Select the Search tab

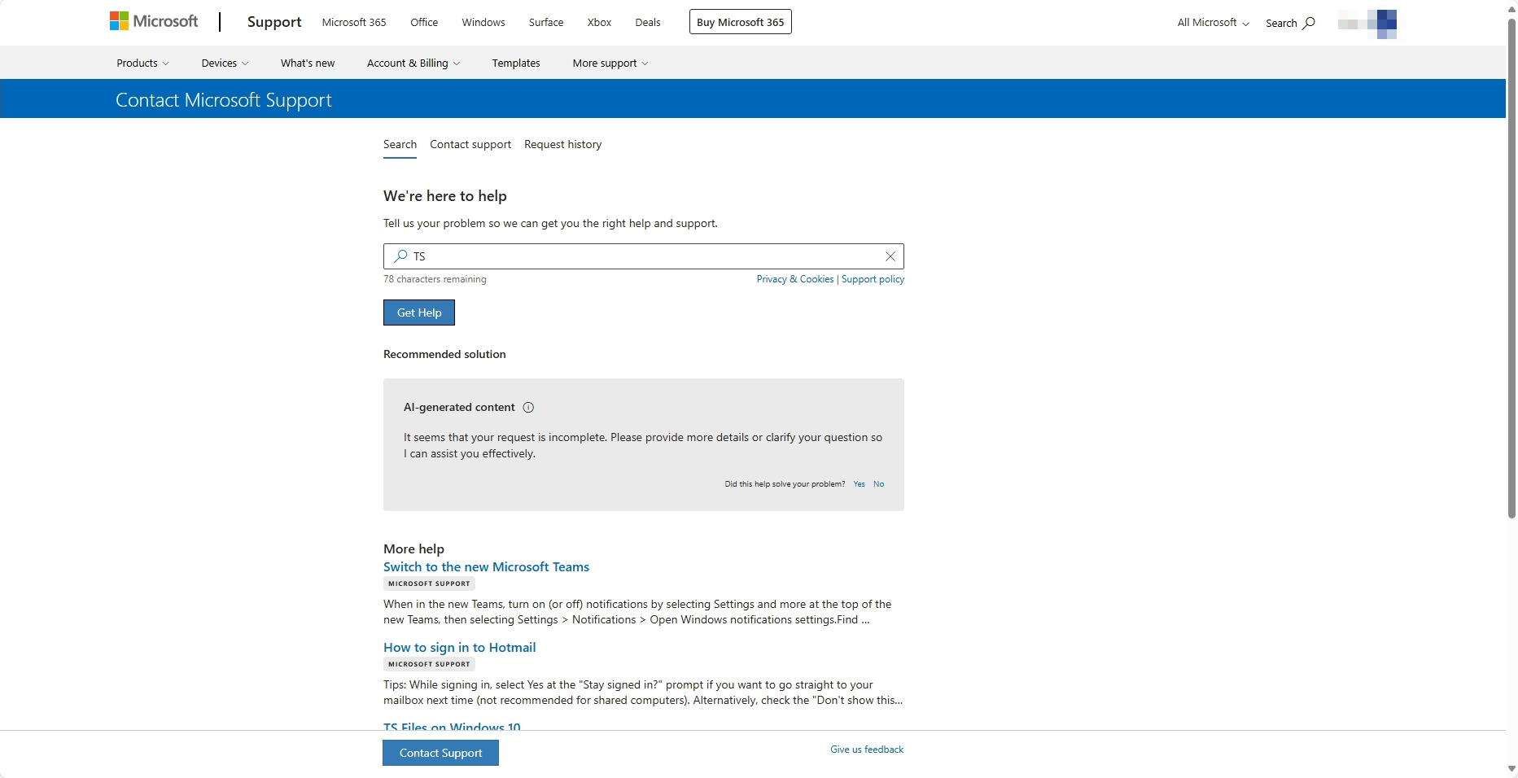click(x=400, y=144)
